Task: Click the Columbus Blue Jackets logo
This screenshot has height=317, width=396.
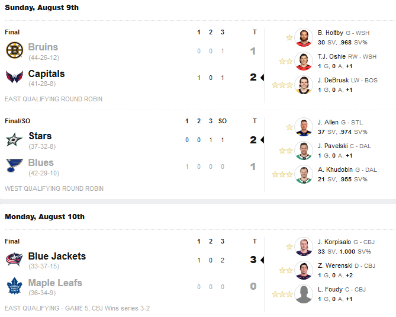Action: coord(14,259)
